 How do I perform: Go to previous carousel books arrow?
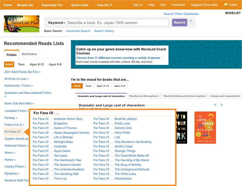[215, 105]
